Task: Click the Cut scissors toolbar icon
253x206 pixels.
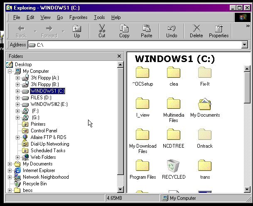Action: point(102,31)
